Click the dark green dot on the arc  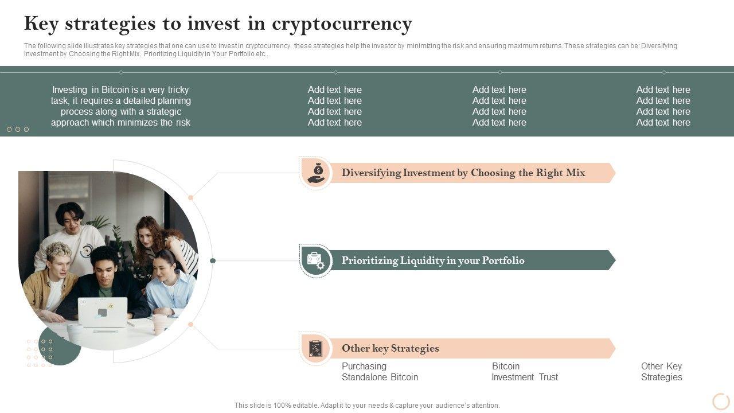tap(213, 260)
